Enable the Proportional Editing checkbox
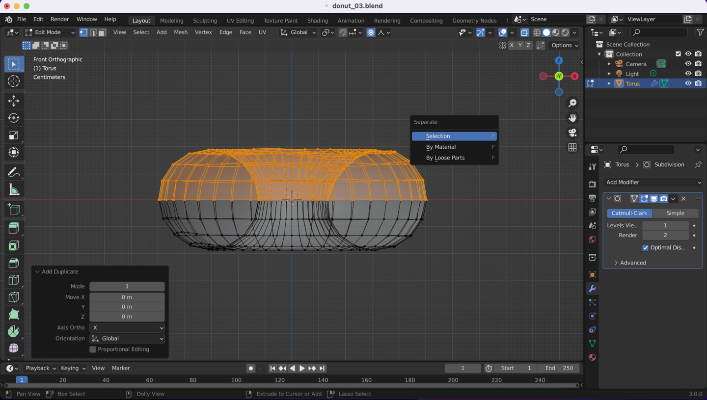Screen dimensions: 707x400 point(93,349)
